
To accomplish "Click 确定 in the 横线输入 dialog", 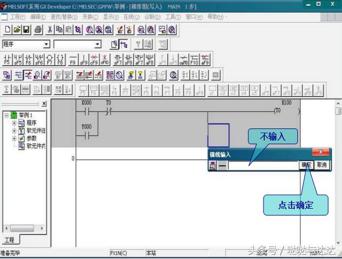I will point(306,165).
